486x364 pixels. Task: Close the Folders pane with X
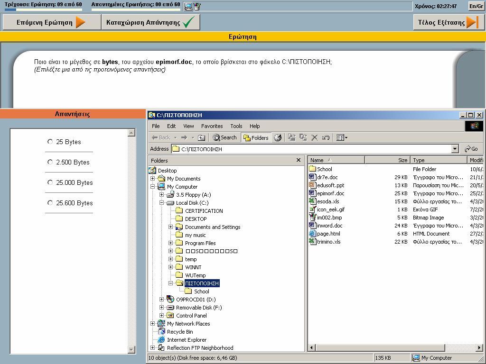click(299, 160)
